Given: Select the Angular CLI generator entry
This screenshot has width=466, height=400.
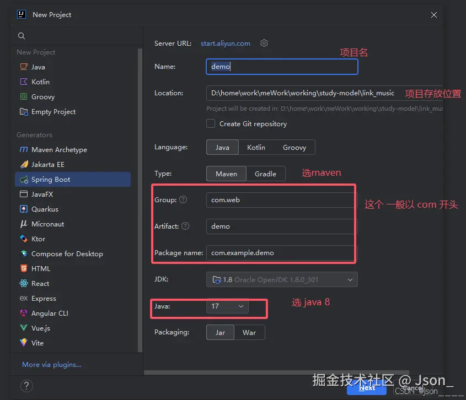Looking at the screenshot, I should click(72, 313).
